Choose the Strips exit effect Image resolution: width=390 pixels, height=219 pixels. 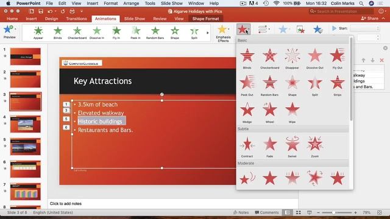[x=337, y=86]
